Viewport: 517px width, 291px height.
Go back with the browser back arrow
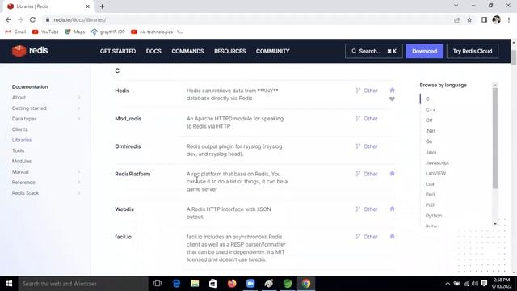pos(9,19)
